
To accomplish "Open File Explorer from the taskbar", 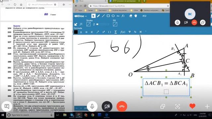I will click(x=65, y=115).
